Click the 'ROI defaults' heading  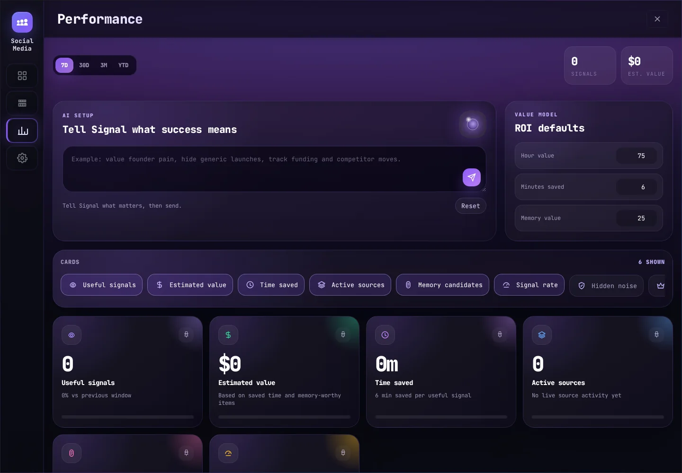pos(549,128)
